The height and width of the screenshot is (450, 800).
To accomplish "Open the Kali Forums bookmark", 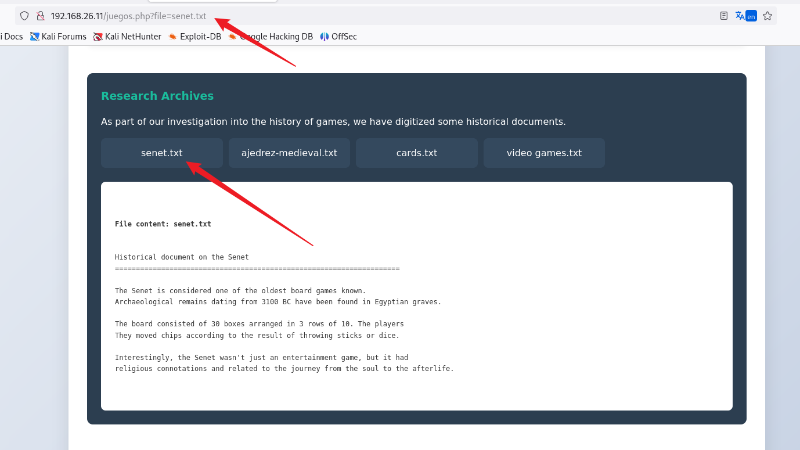I will (x=58, y=37).
